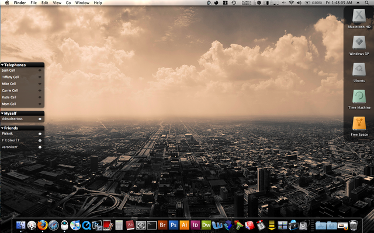Open the File menu

click(34, 2)
